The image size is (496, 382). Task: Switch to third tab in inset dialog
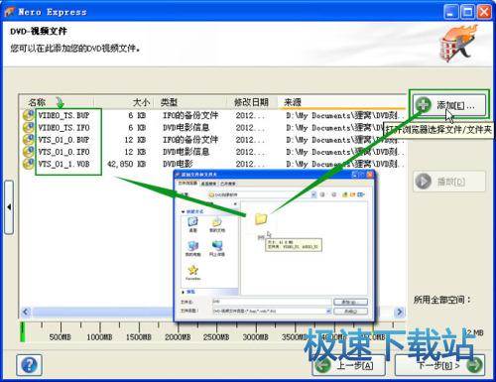228,184
